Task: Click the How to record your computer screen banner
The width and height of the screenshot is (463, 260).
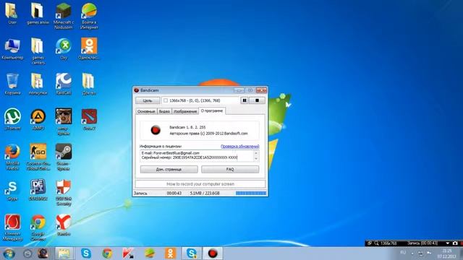Action: pos(200,184)
